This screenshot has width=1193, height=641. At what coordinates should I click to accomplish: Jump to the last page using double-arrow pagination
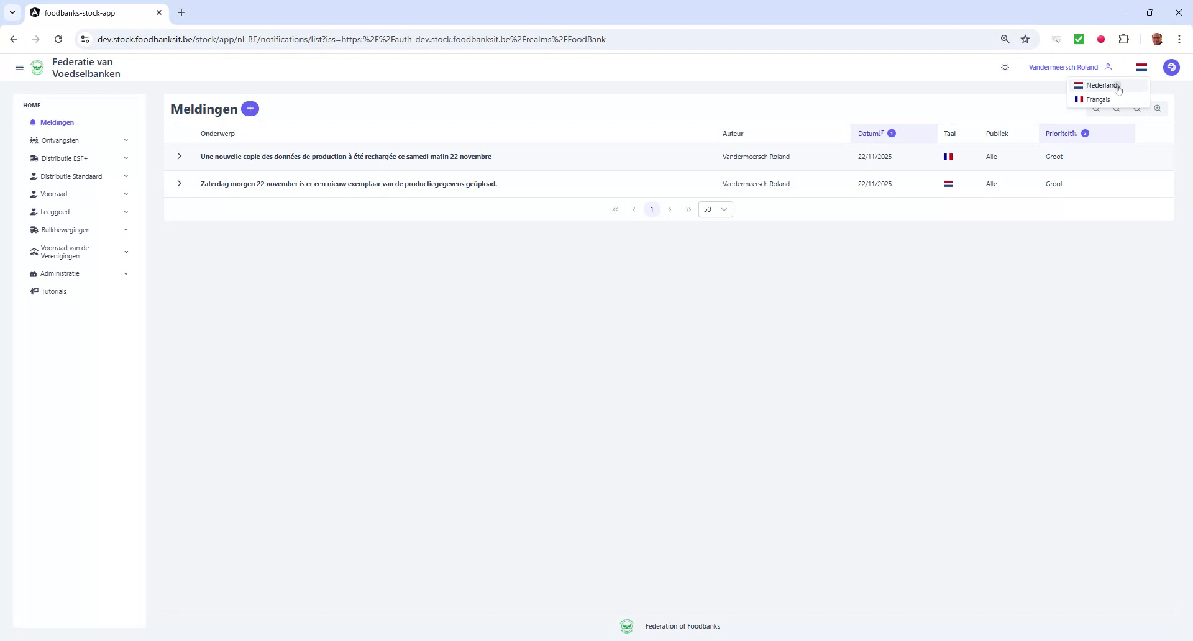[688, 209]
